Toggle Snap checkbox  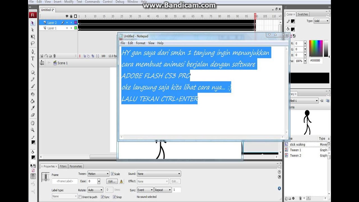(114, 197)
